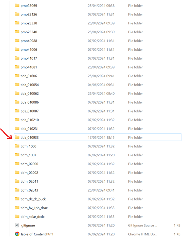
Task: Click the pmp41006 folder icon
Action: [x=17, y=49]
